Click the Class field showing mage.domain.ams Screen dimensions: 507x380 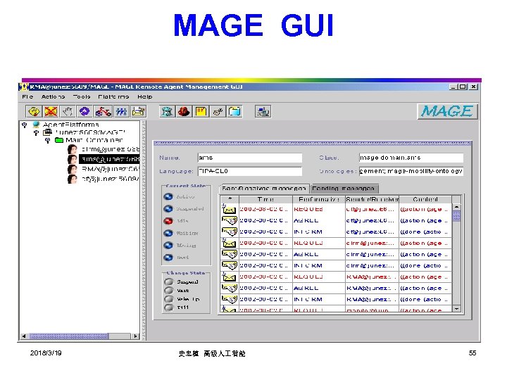(411, 158)
